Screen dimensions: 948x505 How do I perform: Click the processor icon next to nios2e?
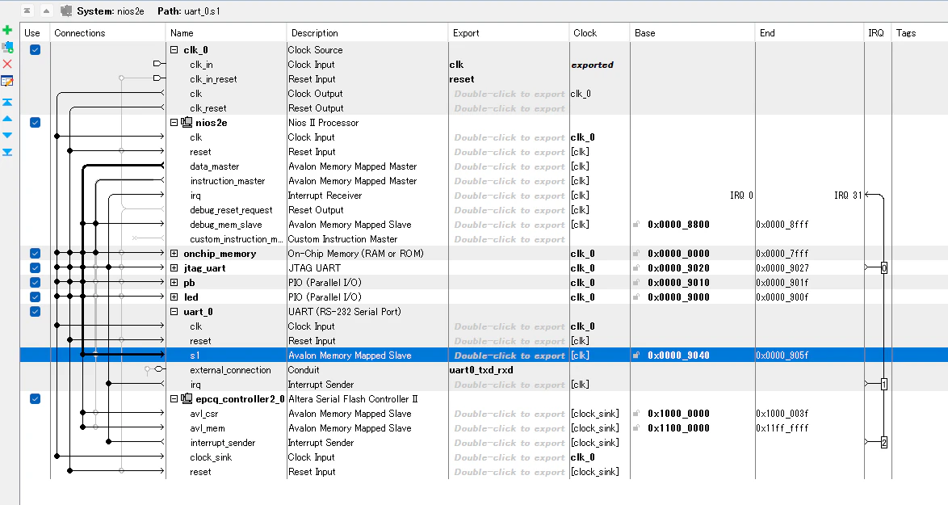[187, 123]
